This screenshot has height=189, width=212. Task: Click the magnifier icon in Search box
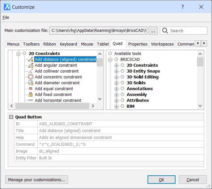(x=165, y=31)
